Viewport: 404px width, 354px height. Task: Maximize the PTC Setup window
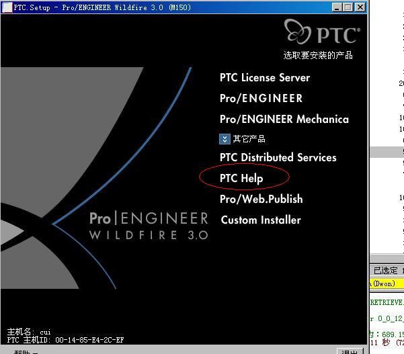click(x=348, y=7)
